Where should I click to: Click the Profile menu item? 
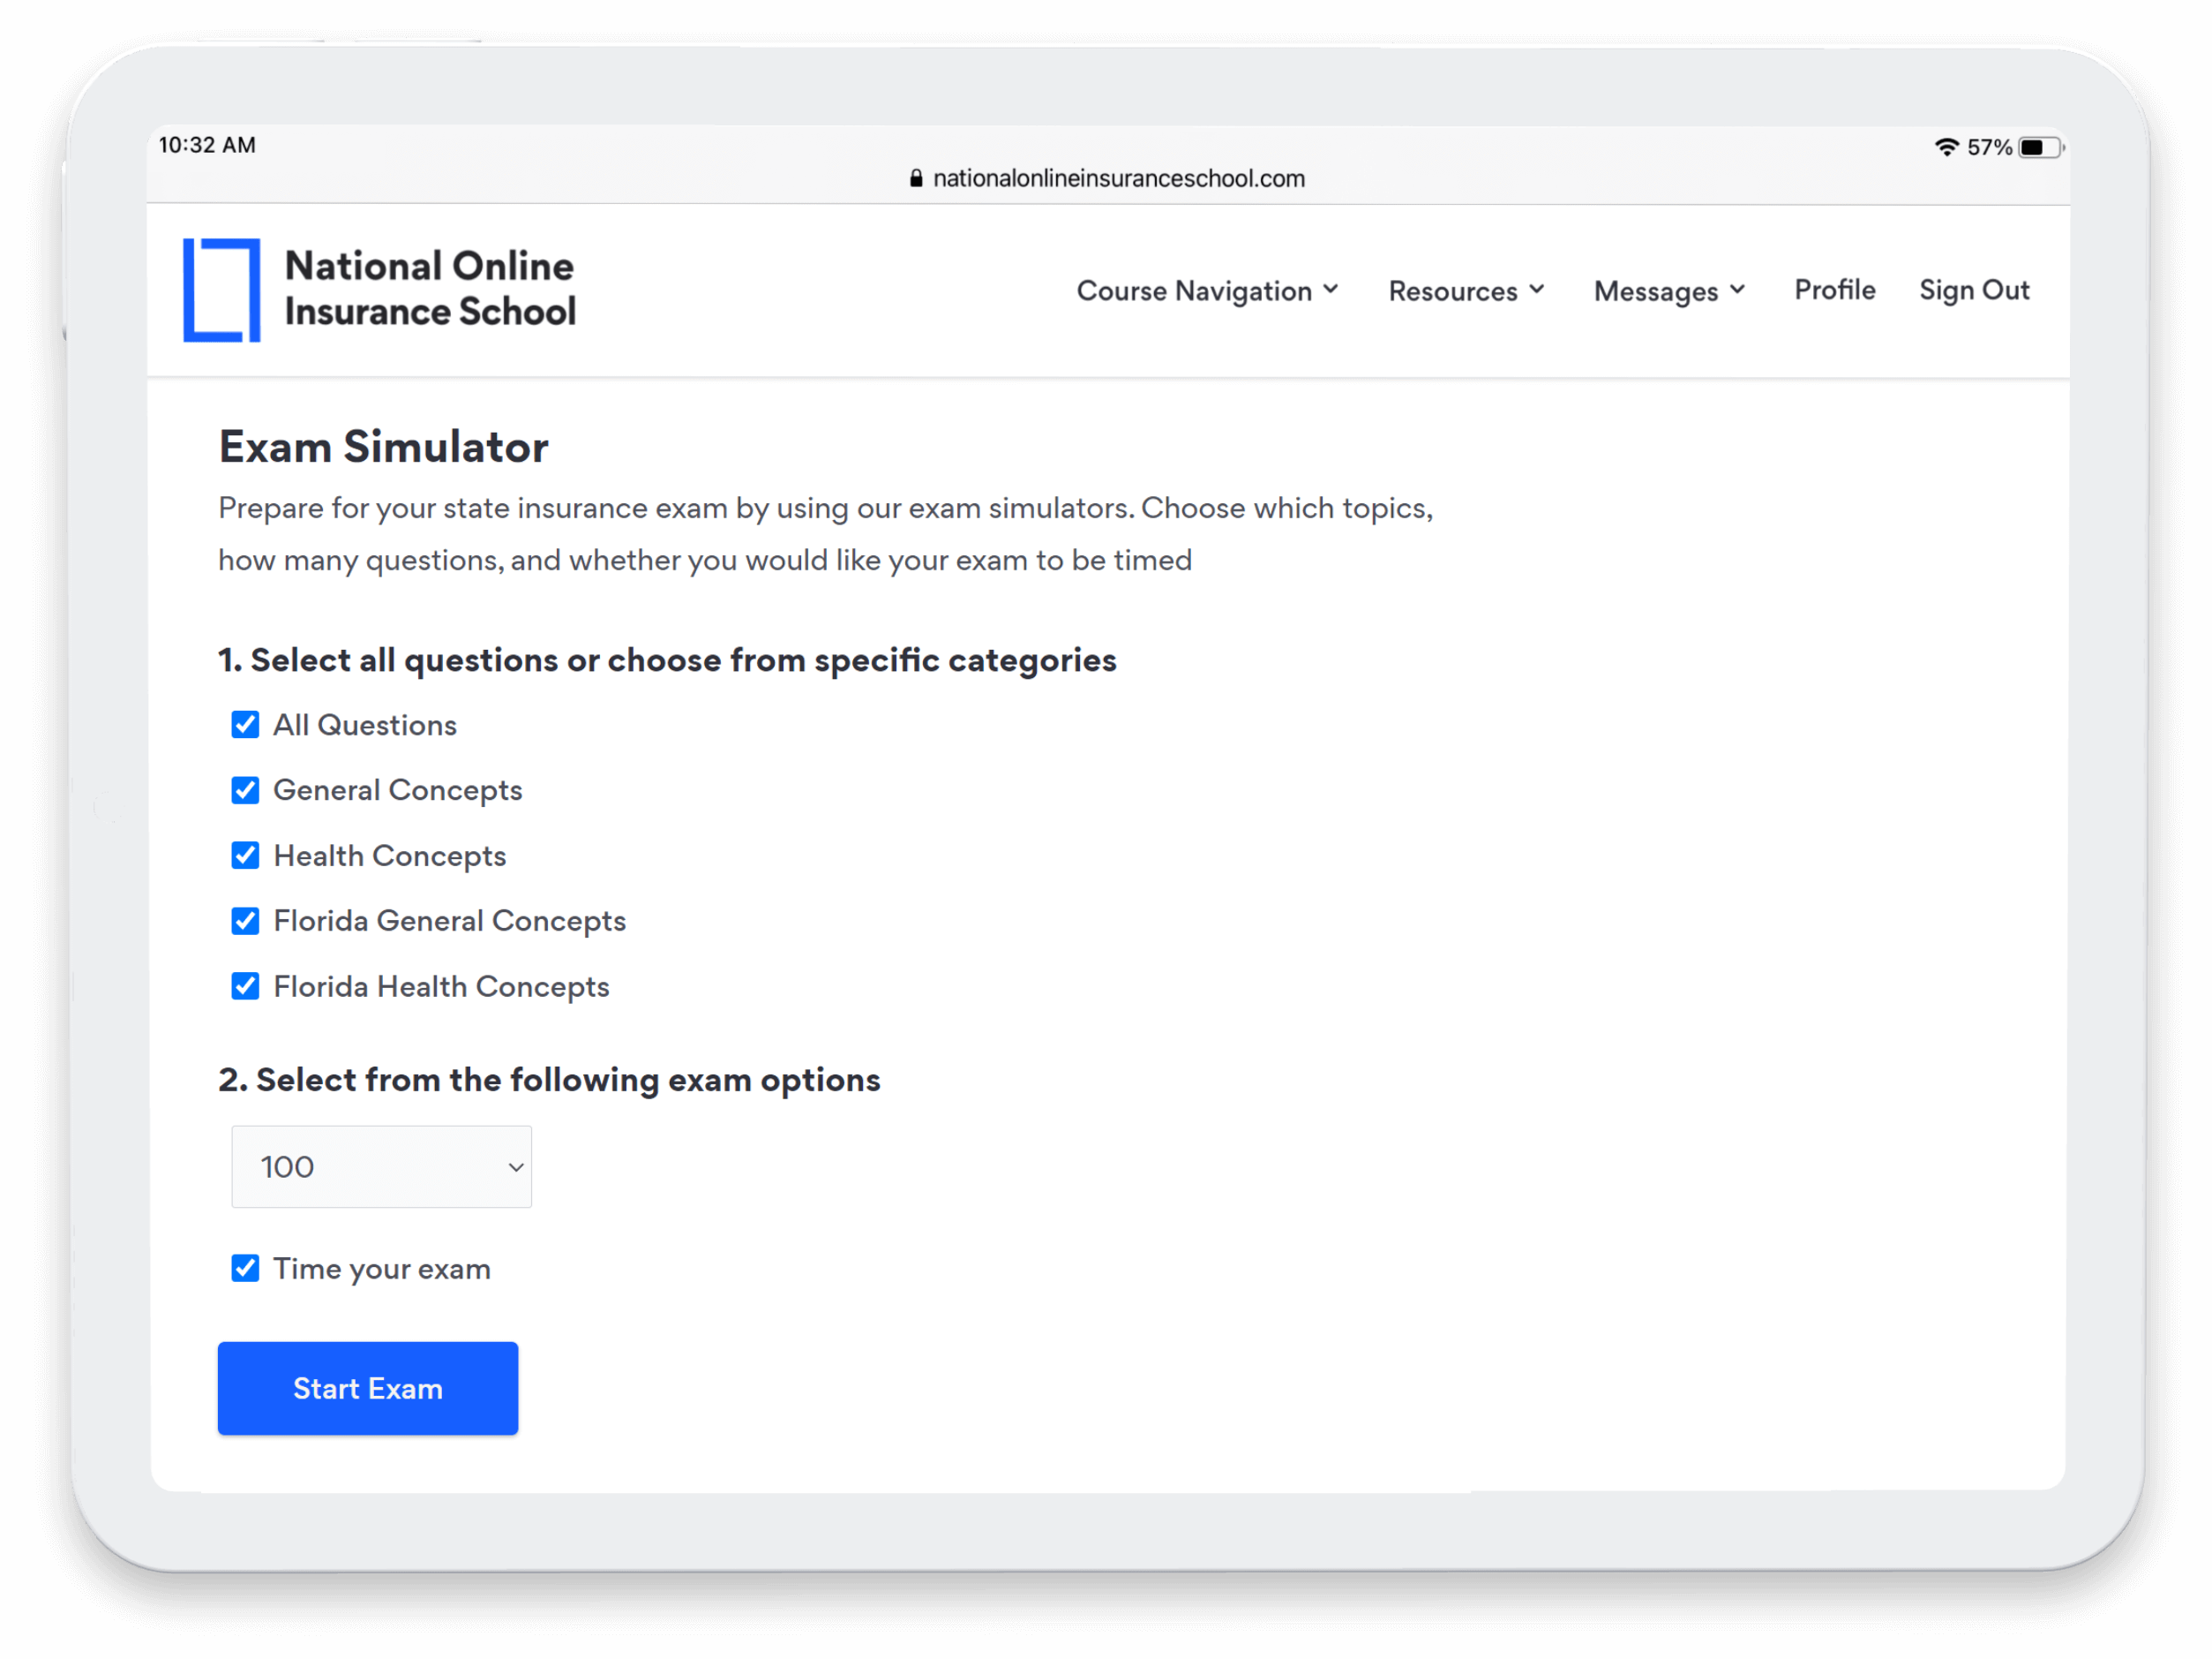(1836, 290)
